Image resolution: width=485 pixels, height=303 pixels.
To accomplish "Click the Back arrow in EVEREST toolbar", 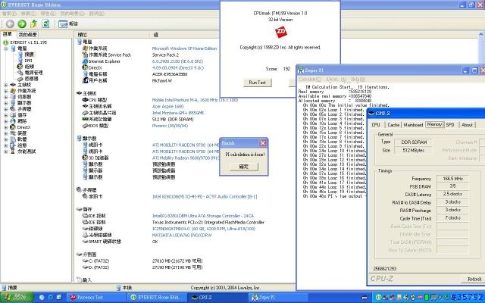I will point(10,23).
